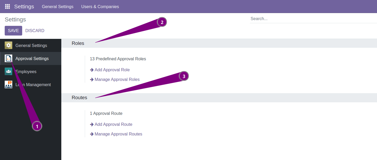Click the General Settings gear icon

coord(8,45)
